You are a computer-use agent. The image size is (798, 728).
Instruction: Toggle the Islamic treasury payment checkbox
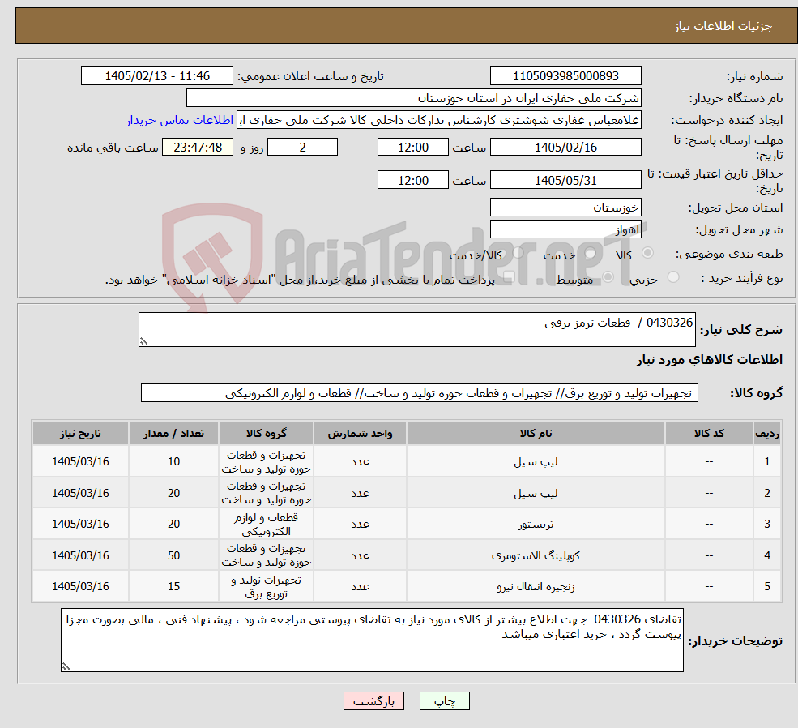[509, 277]
